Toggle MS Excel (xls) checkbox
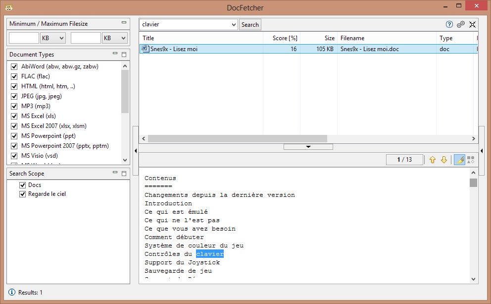Image resolution: width=491 pixels, height=304 pixels. click(14, 116)
